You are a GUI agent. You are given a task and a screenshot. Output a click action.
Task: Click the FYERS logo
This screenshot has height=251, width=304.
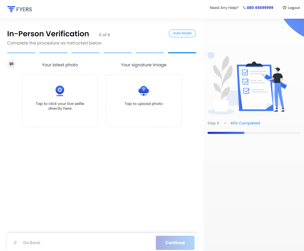coord(20,9)
